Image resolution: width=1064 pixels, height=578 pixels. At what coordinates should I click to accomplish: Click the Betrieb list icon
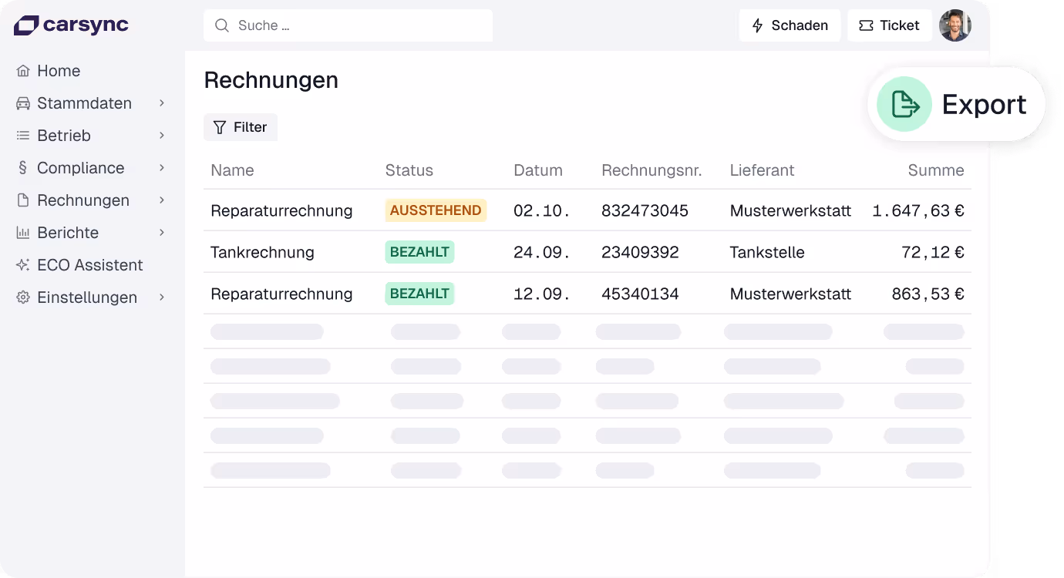[x=23, y=136]
